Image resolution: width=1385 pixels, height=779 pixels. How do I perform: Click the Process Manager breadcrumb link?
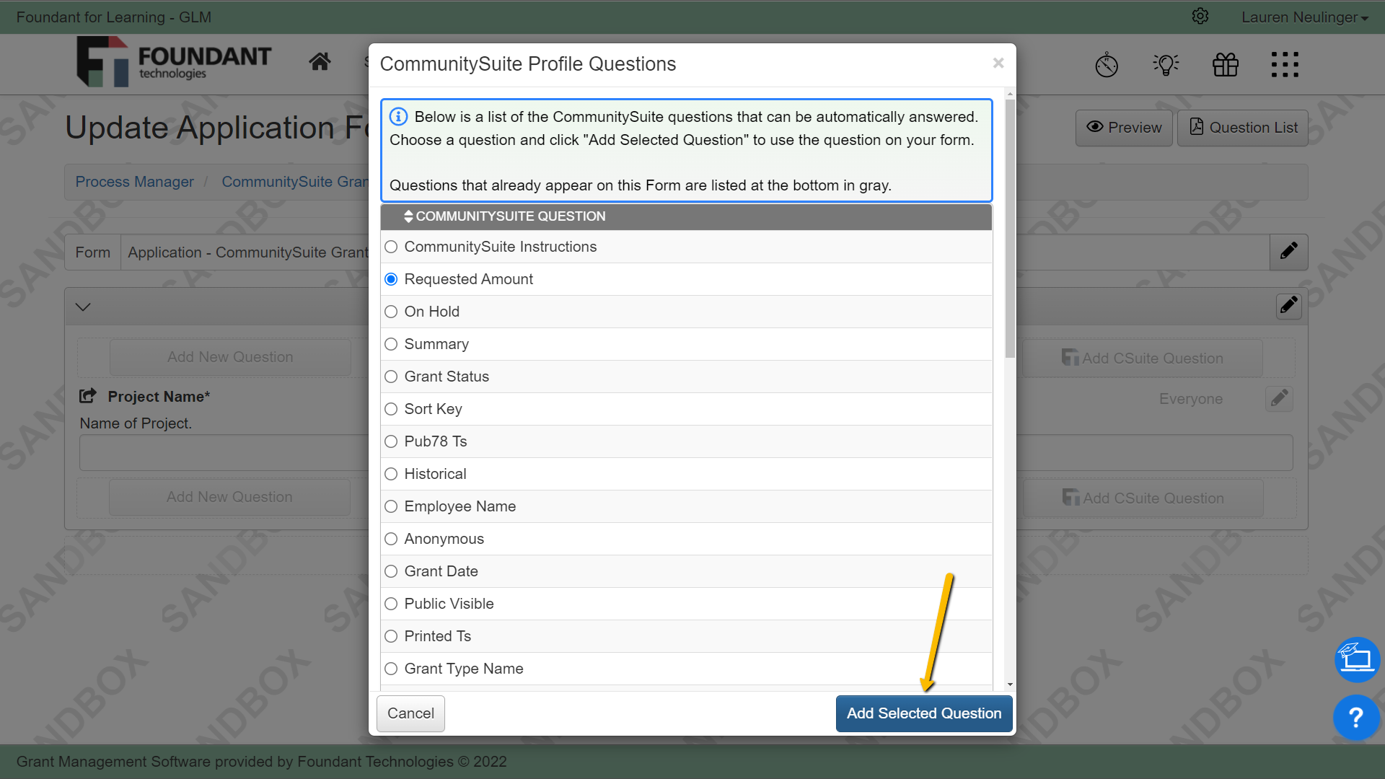pyautogui.click(x=134, y=182)
